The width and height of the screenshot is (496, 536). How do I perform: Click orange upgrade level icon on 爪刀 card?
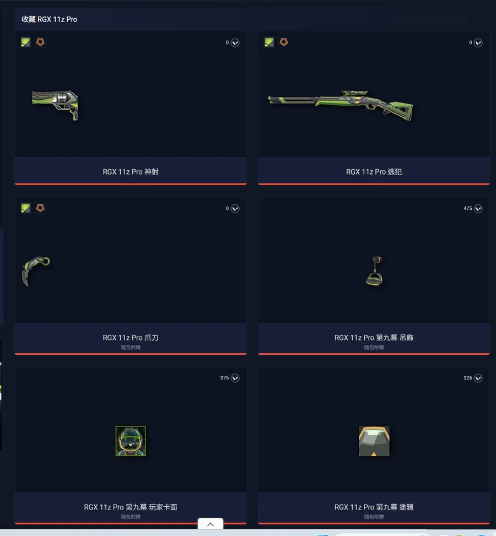tap(40, 208)
